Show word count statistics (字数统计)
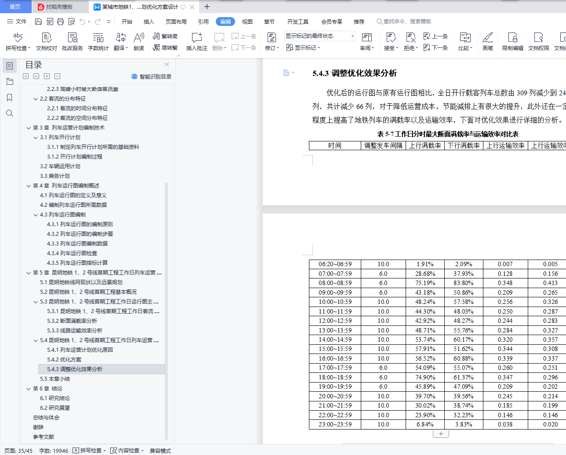 click(x=98, y=42)
